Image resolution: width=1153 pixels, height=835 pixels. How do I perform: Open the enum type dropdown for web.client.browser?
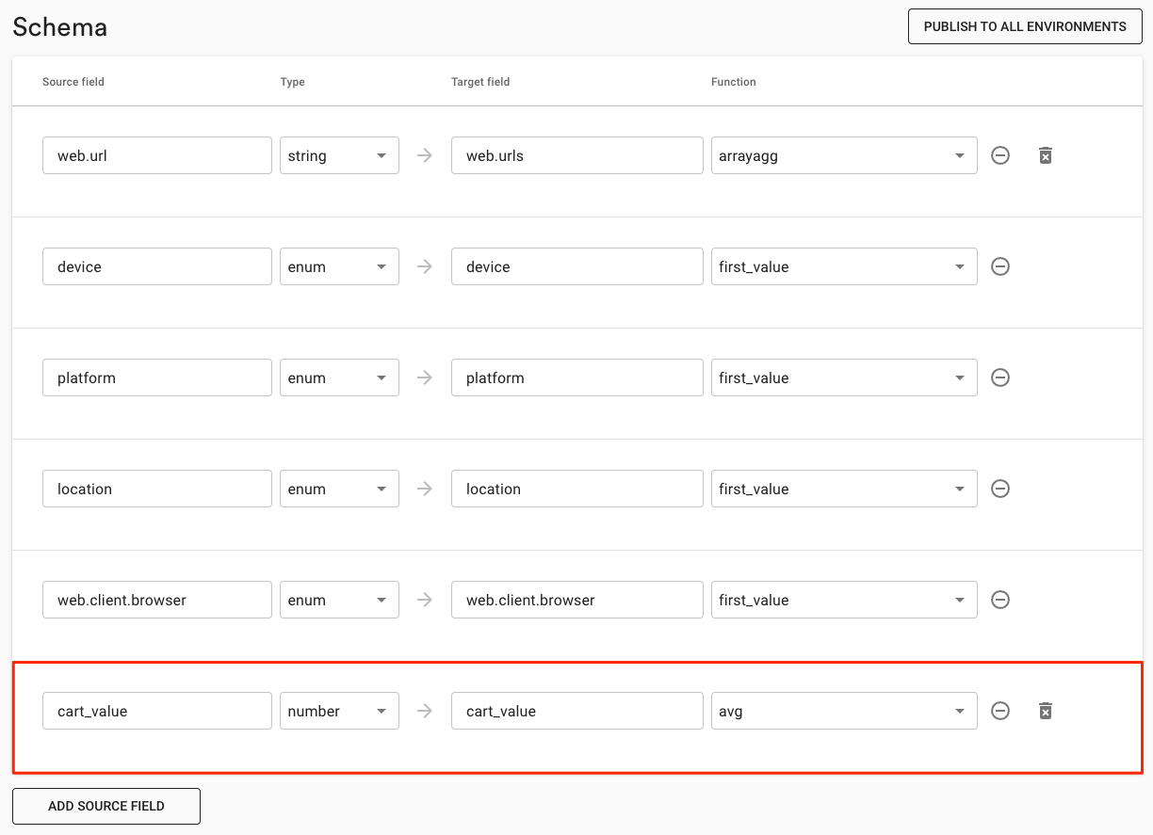click(x=339, y=600)
